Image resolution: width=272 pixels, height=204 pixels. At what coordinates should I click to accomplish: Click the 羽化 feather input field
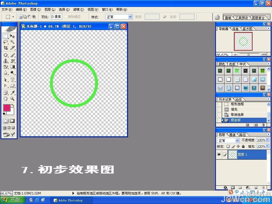57,17
